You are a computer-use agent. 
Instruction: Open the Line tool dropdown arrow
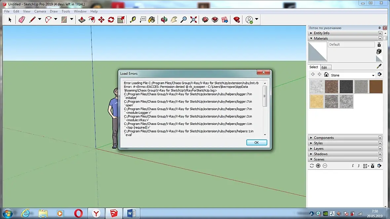click(x=40, y=19)
